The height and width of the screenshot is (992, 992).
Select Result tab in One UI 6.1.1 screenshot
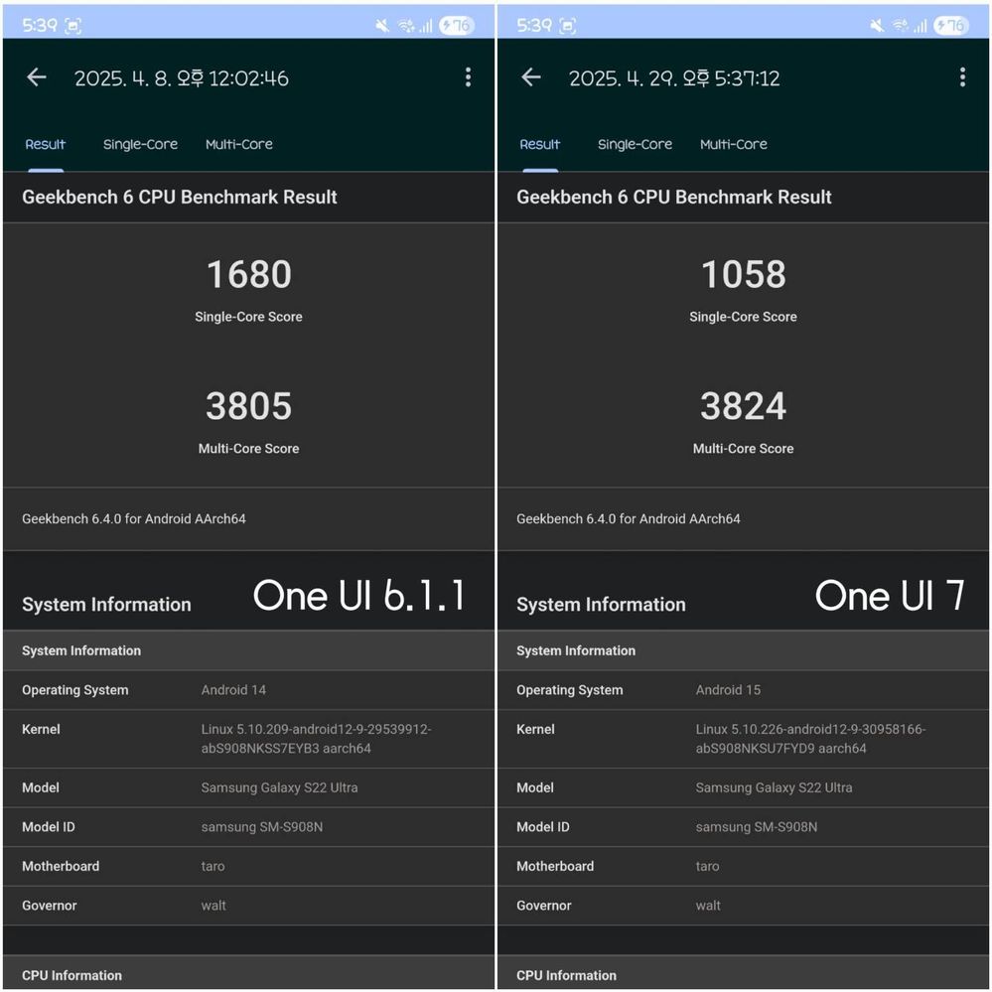pos(46,144)
